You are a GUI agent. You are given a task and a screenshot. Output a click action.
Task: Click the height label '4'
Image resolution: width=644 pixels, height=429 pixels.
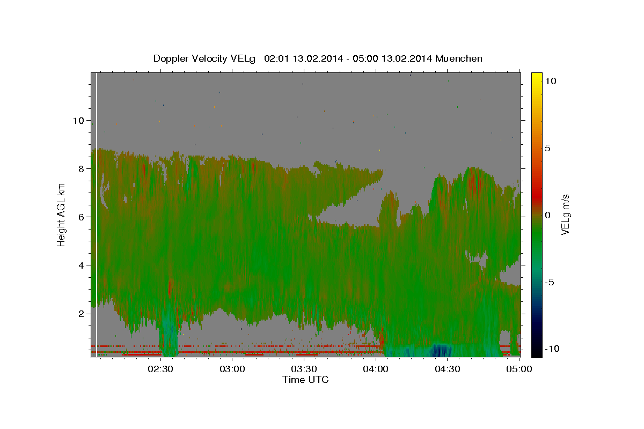click(83, 265)
